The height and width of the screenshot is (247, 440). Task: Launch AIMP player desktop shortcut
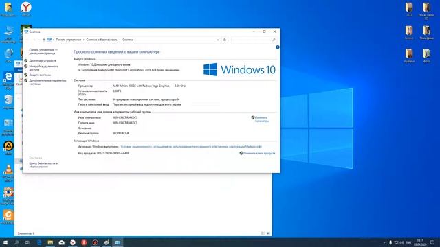coord(8,147)
